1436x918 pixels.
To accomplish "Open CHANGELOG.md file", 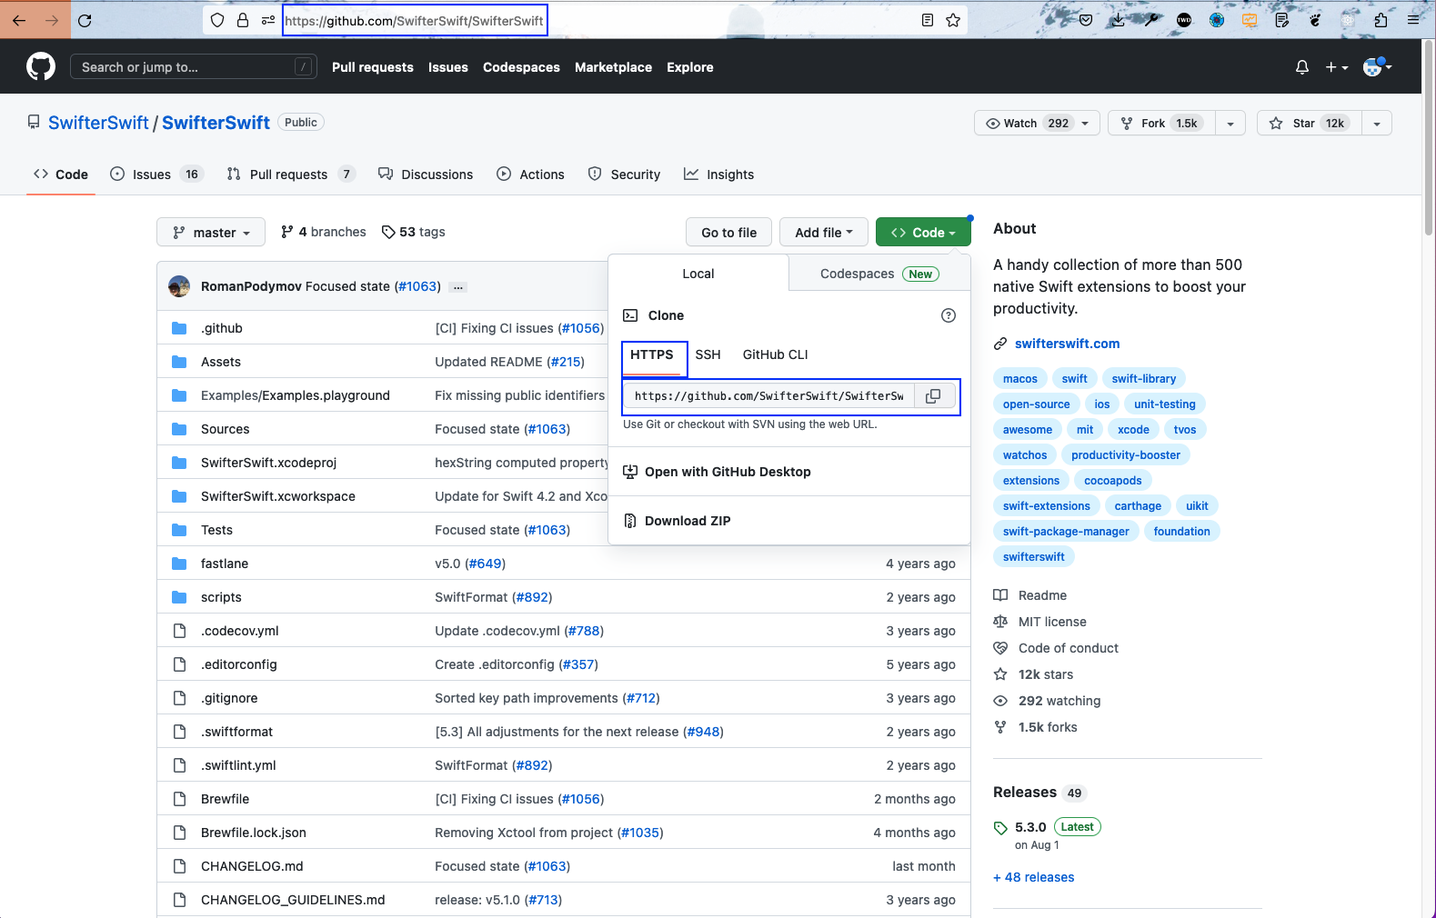I will pos(252,866).
